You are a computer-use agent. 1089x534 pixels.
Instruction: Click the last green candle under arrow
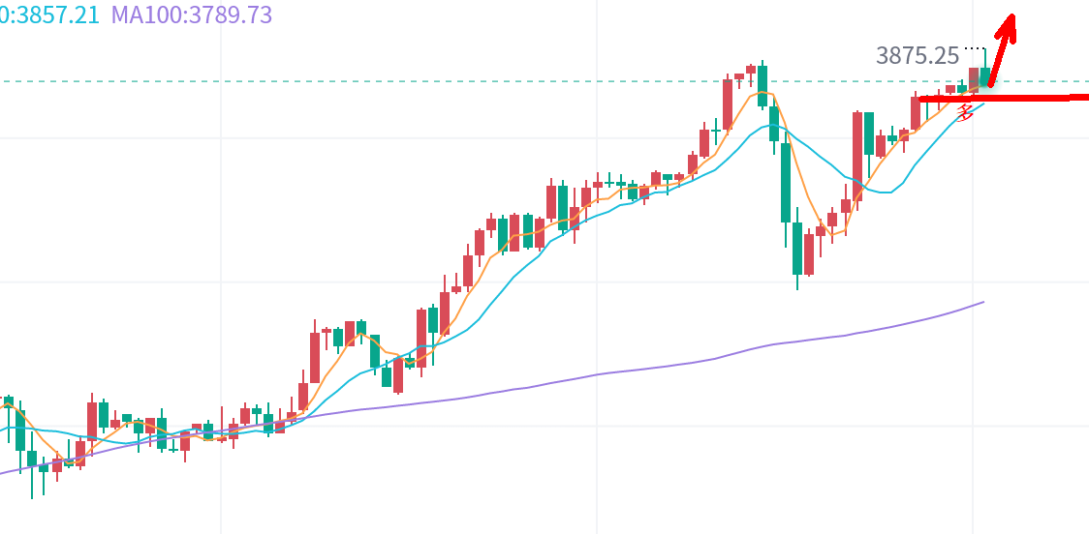point(985,75)
